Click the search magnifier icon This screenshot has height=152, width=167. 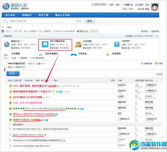click(5, 21)
